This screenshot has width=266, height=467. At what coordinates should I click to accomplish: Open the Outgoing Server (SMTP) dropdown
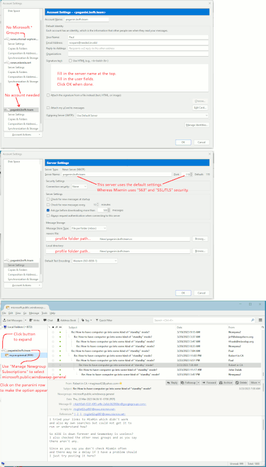click(142, 115)
